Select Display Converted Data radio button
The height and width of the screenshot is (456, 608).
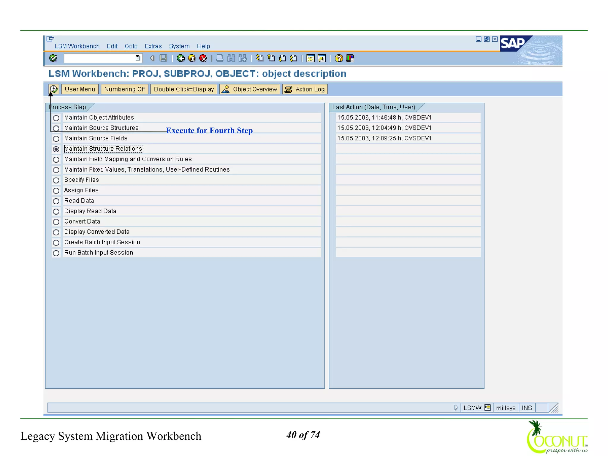56,232
